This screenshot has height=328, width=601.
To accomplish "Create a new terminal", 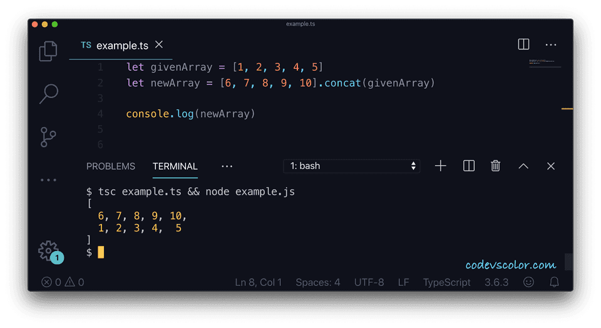I will (441, 166).
